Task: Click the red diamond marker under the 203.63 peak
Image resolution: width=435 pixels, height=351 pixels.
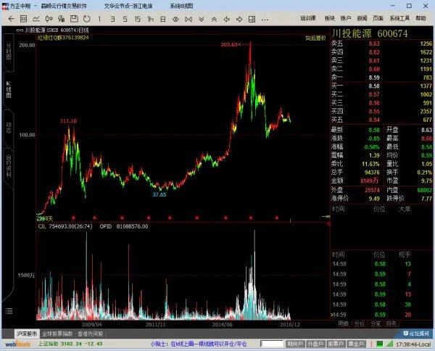Action: 251,218
